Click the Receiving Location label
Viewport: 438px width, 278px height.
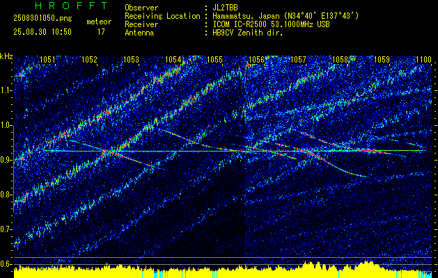(162, 16)
